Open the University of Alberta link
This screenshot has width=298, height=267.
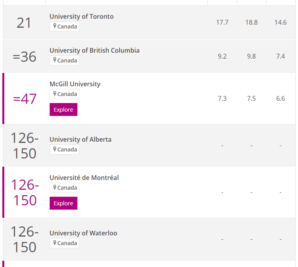point(81,139)
